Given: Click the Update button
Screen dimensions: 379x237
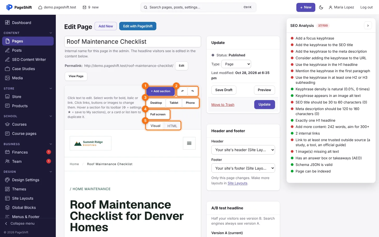Looking at the screenshot, I should (x=265, y=105).
